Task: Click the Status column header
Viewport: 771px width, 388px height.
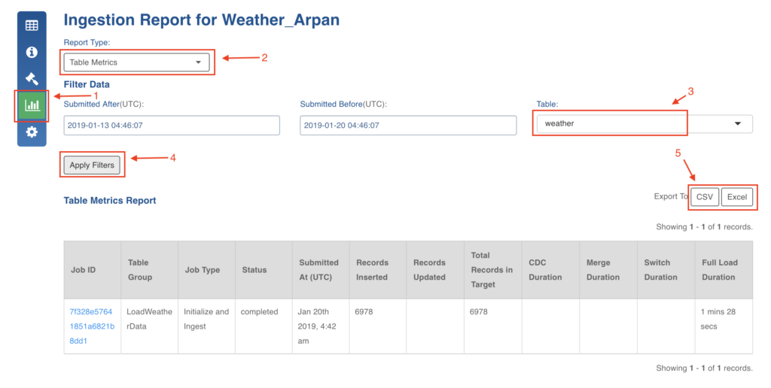Action: tap(254, 270)
